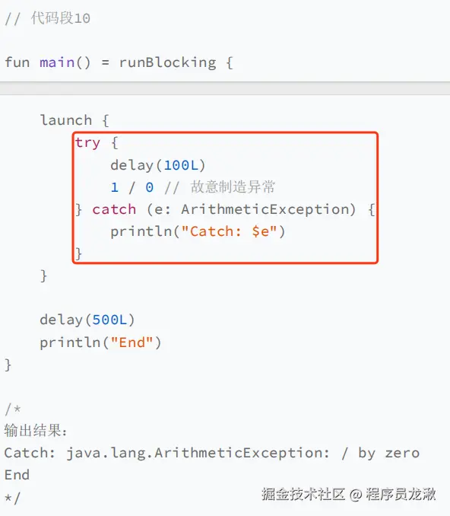Click the '输出结果:' label
Viewport: 450px width, 516px height.
36,431
